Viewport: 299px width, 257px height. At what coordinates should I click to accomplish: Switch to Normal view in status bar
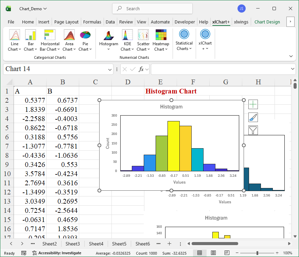coord(200,253)
